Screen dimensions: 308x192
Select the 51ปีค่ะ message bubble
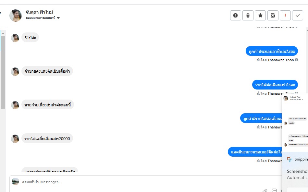(x=30, y=38)
